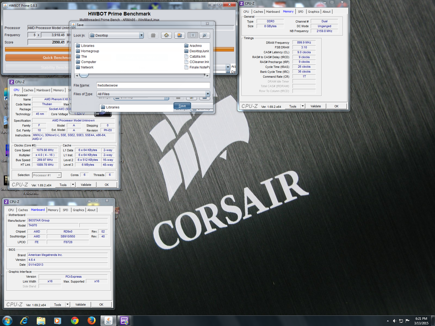Open Mainboard tab in top-right CPU-Z window
Screen dimensions: 435x326
273,12
